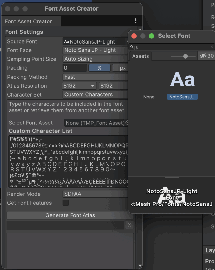Open the Font Face dropdown

(x=95, y=50)
